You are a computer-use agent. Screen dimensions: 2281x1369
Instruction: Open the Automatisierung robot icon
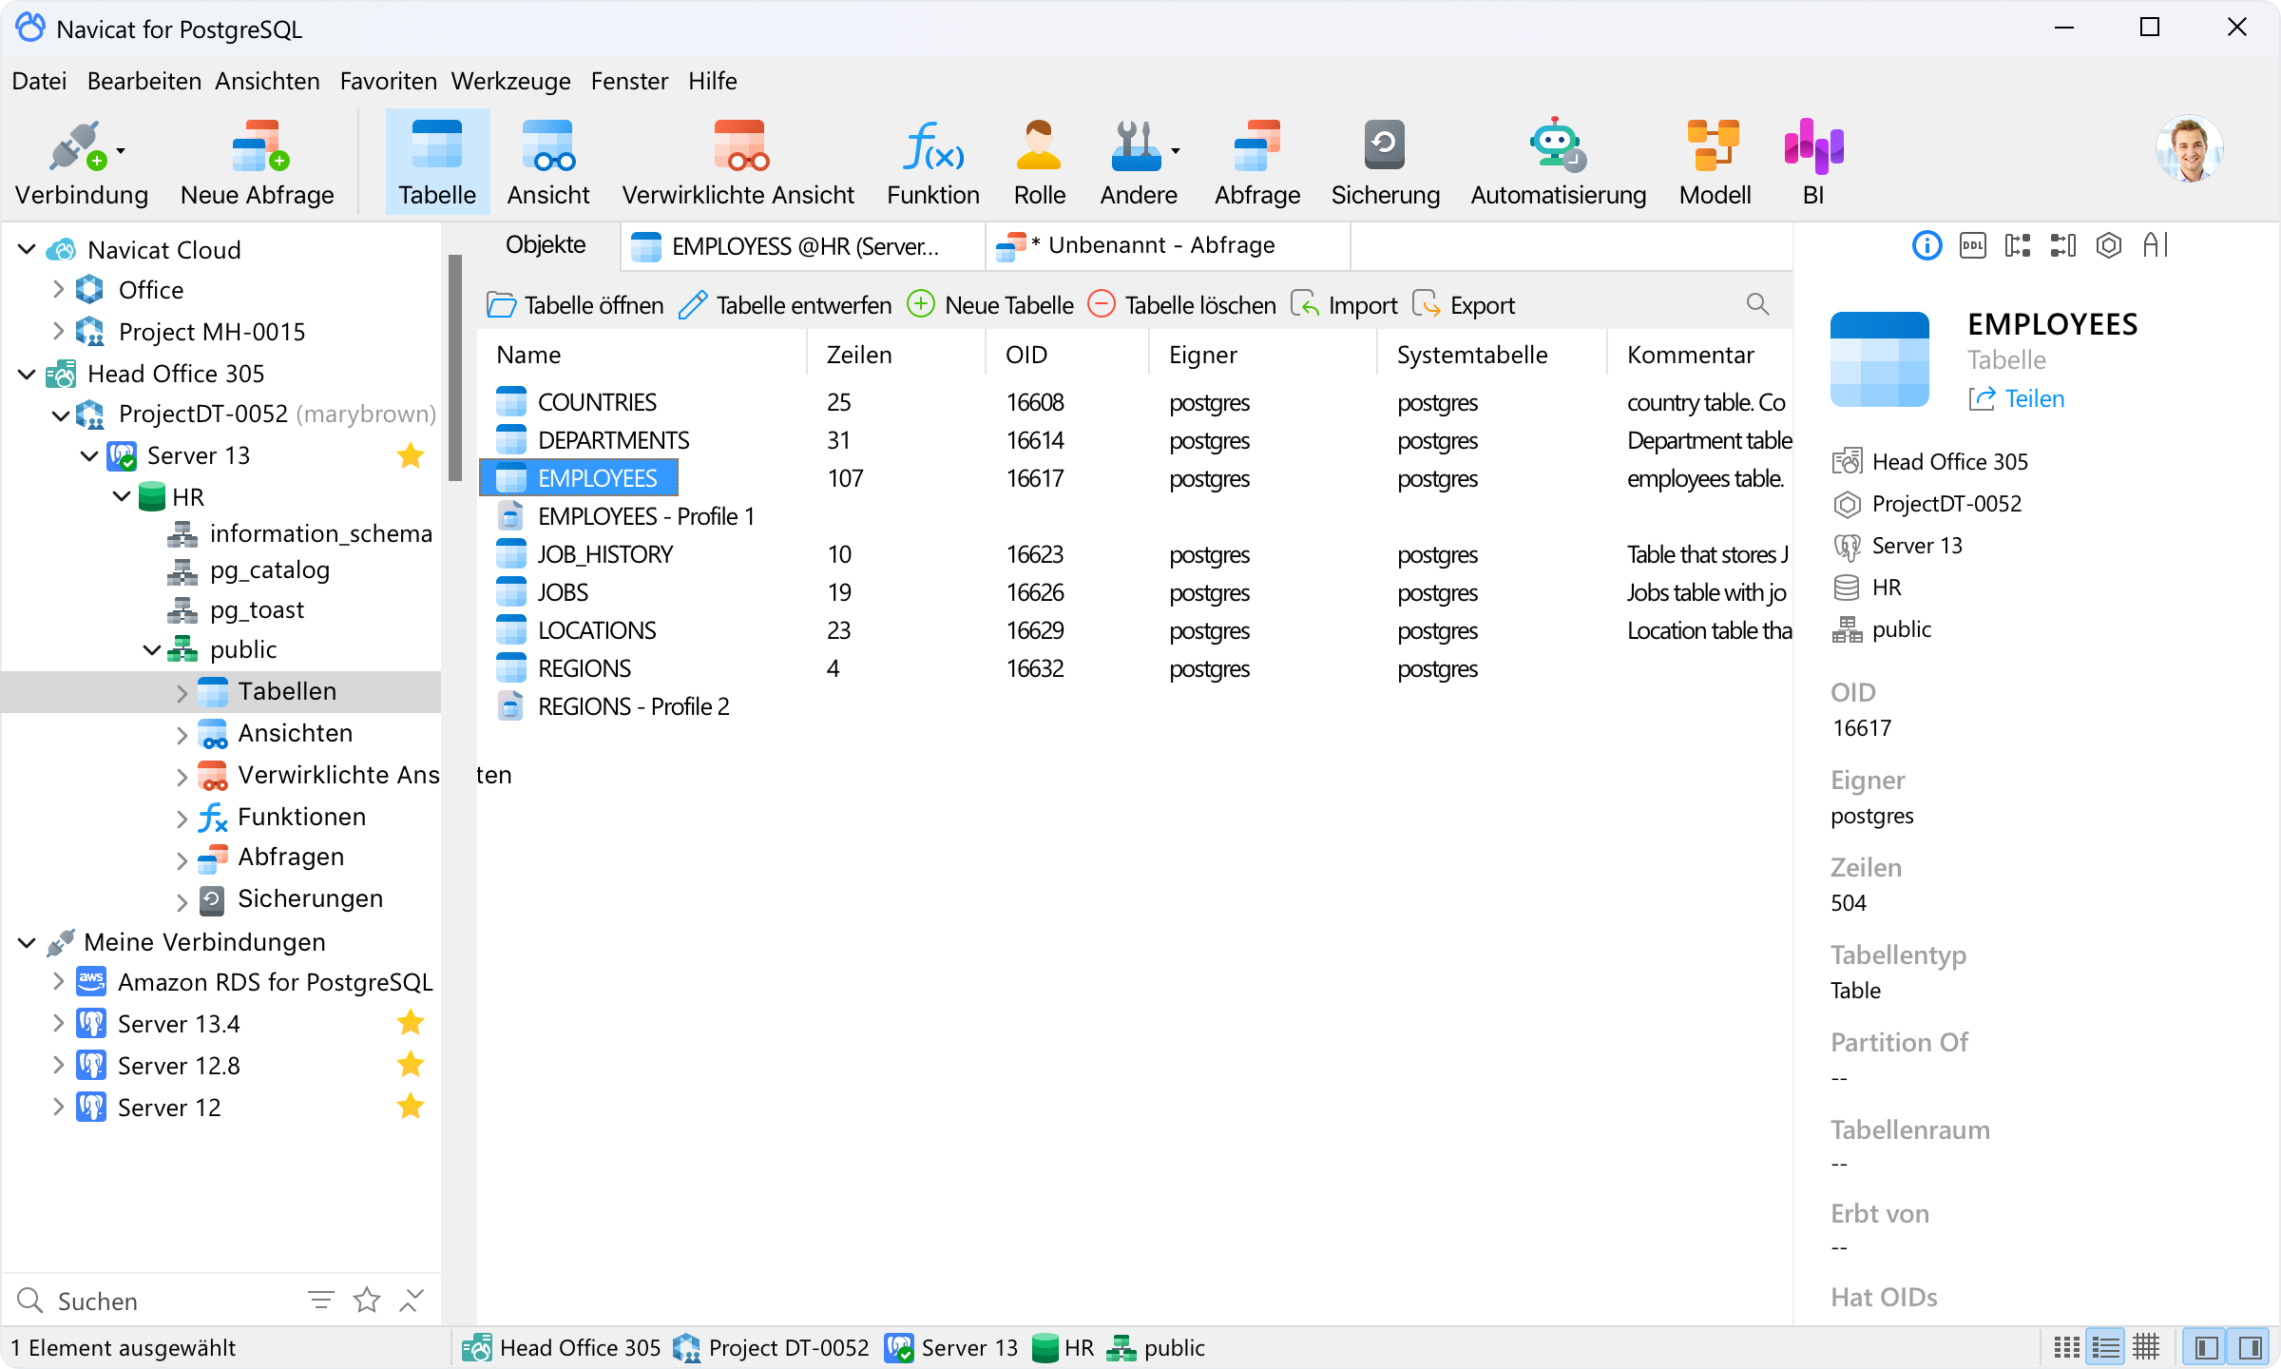point(1559,163)
